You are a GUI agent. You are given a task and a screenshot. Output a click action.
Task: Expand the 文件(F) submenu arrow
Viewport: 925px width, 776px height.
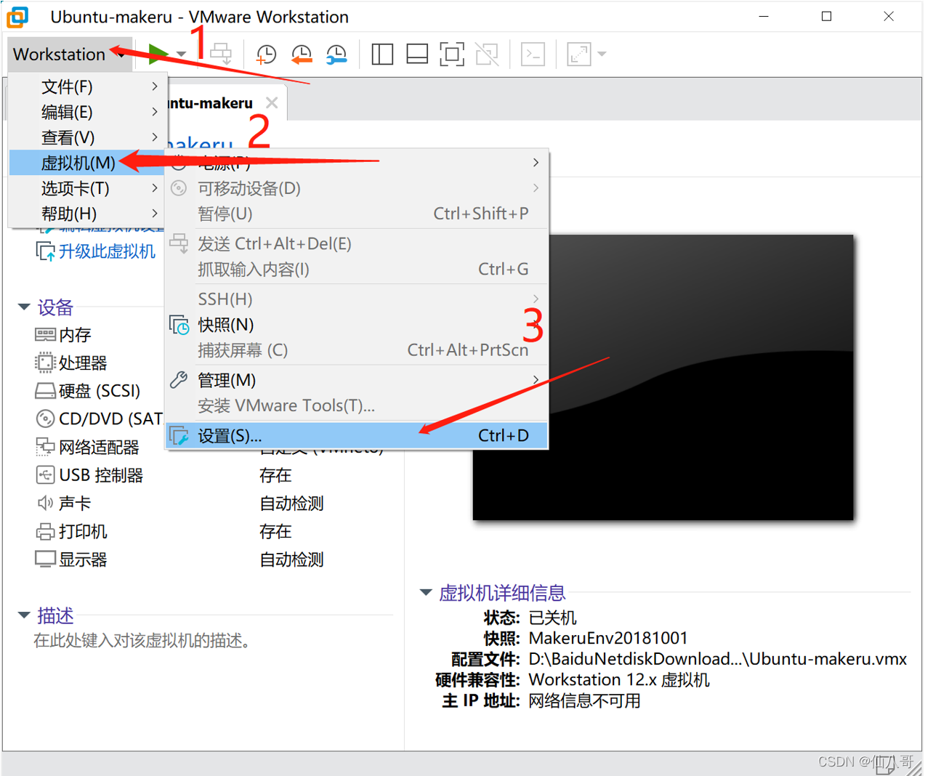155,86
